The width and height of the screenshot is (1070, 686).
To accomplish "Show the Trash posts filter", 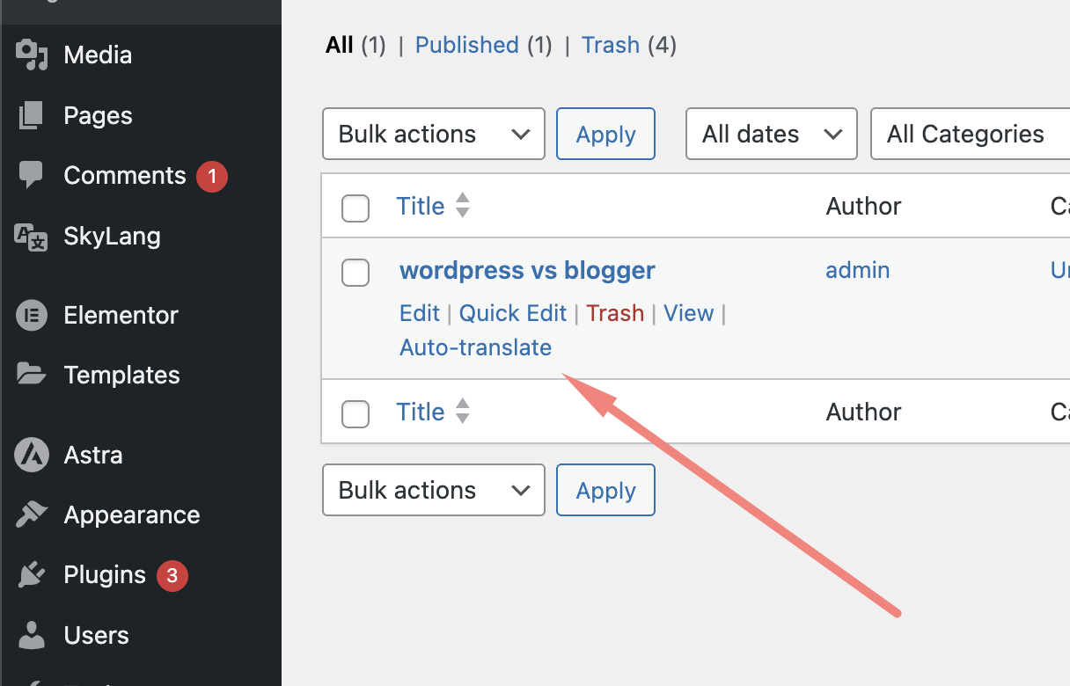I will [611, 45].
